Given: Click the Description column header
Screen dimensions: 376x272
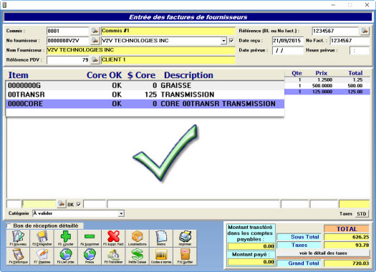Looking at the screenshot, I should coord(188,75).
